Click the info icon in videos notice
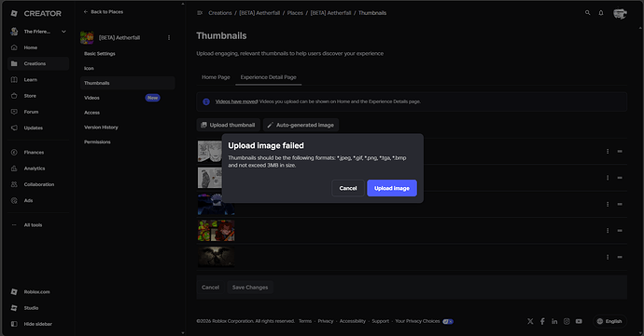Viewport: 644px width, 336px height. point(206,101)
